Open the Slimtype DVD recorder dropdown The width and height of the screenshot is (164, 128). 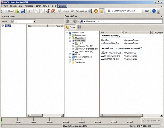142,11
